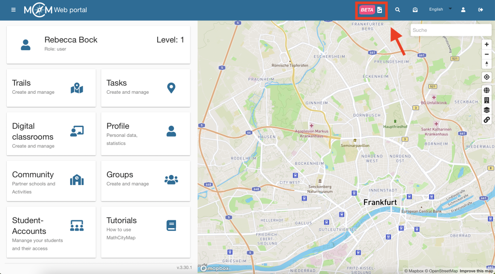Click the building icon map control
The image size is (495, 274).
point(486,100)
